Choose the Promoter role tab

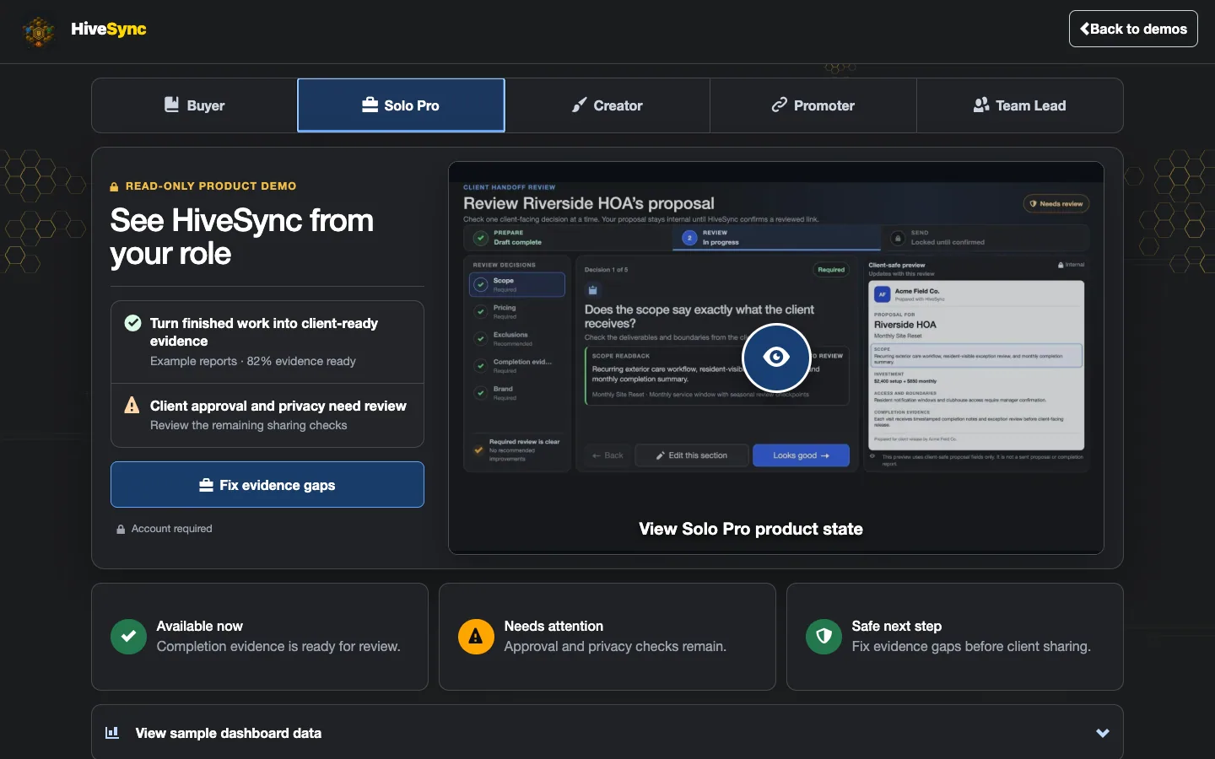813,105
